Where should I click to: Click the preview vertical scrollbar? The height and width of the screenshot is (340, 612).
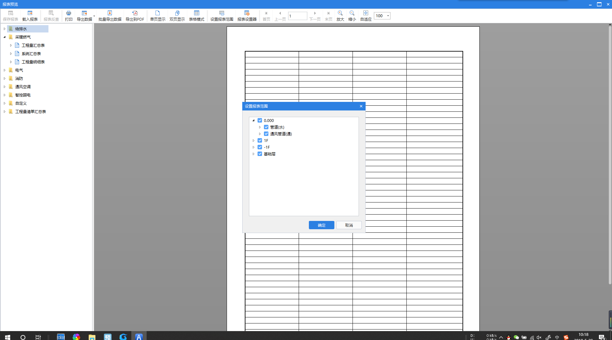(610, 155)
